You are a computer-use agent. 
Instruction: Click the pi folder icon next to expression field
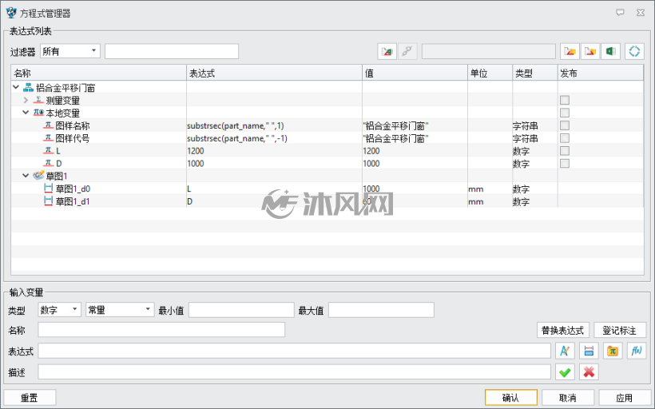(x=613, y=351)
